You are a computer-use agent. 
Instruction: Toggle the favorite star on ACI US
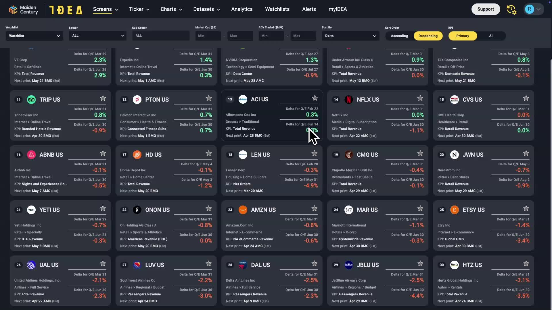point(315,98)
